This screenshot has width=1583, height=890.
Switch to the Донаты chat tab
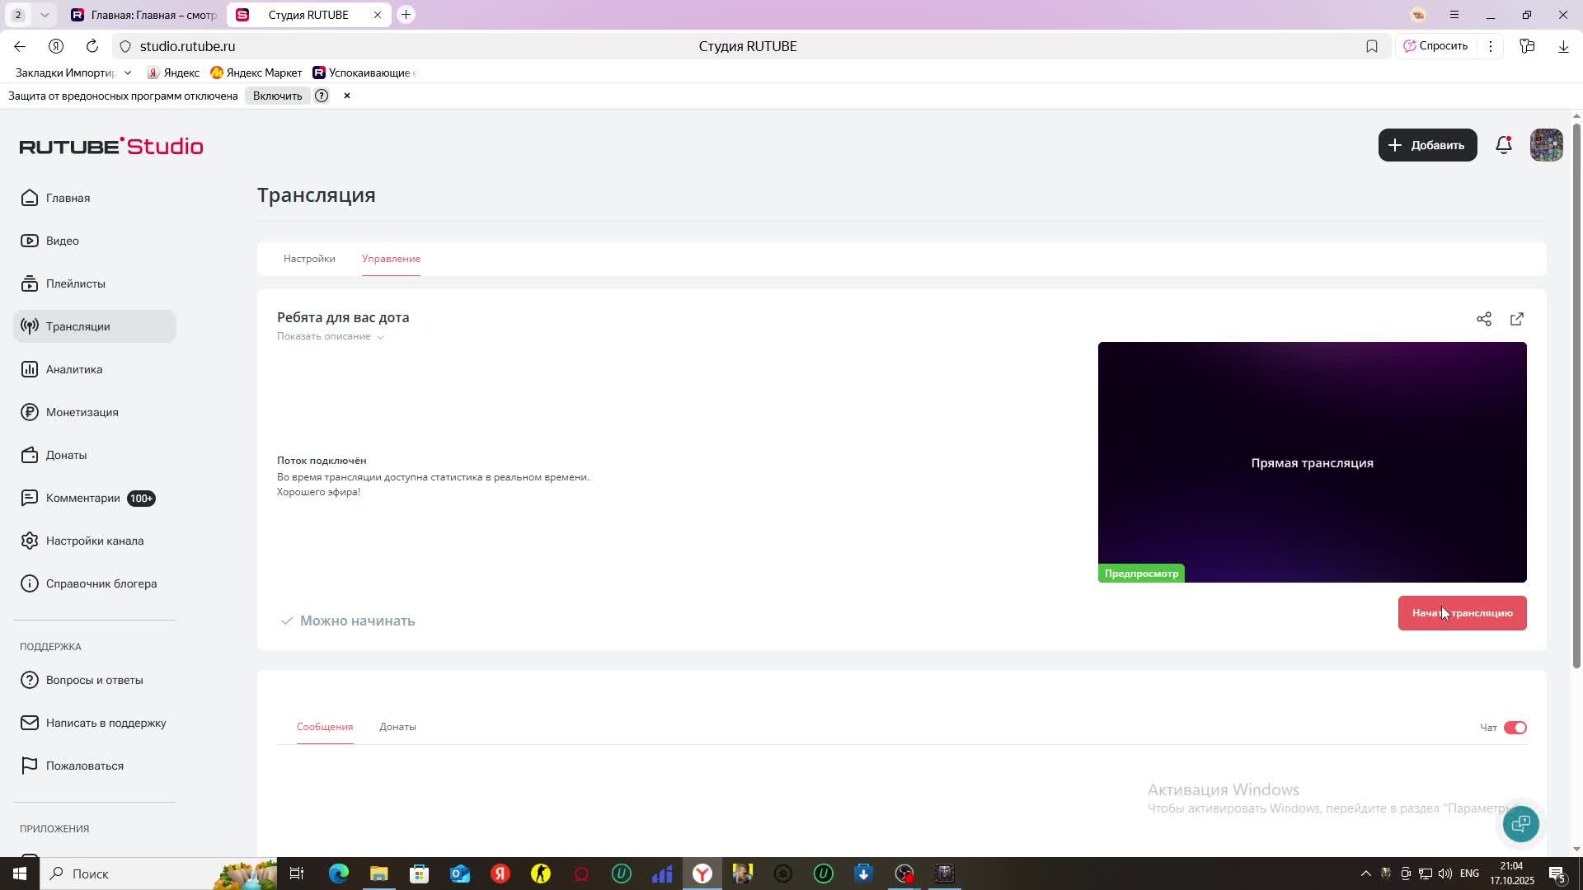pos(397,727)
